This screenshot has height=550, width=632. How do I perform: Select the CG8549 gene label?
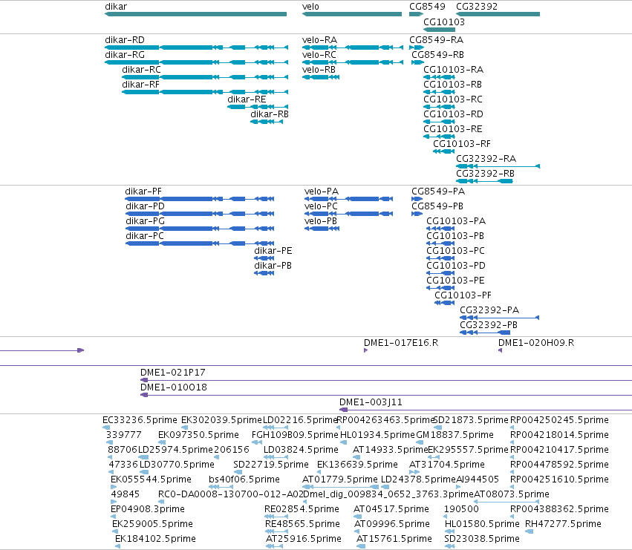427,7
